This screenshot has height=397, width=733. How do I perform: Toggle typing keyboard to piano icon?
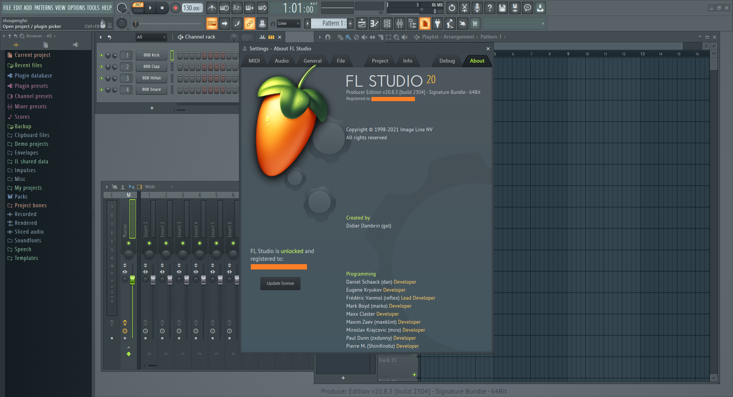click(212, 24)
